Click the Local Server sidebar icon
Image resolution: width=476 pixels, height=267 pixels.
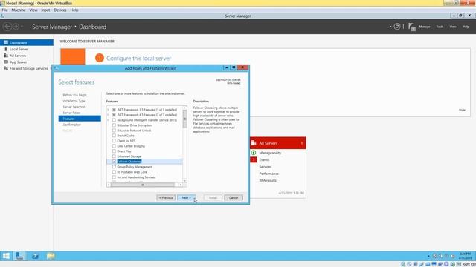[x=6, y=49]
